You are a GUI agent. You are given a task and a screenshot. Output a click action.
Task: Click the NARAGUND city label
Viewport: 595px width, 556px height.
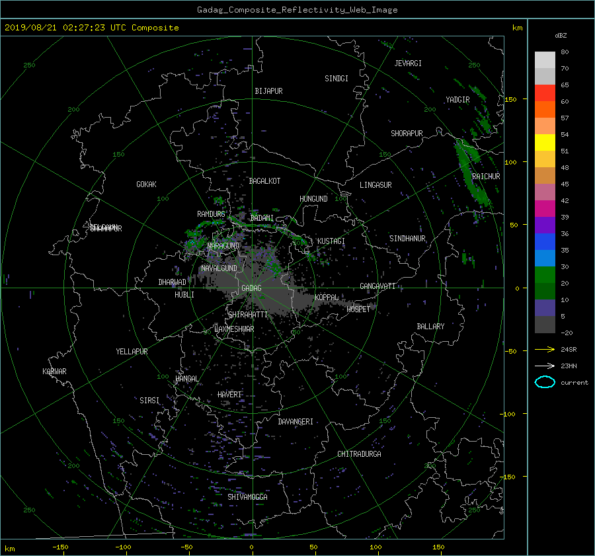223,246
